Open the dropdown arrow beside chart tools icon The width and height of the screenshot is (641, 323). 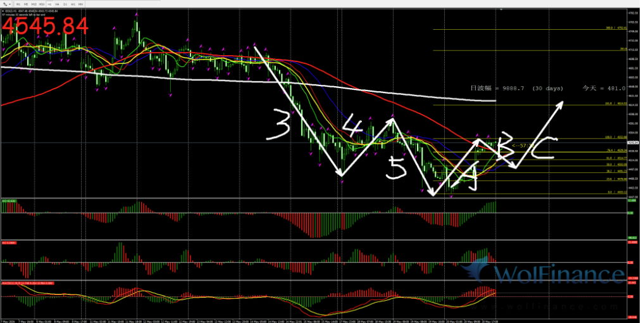click(x=10, y=4)
